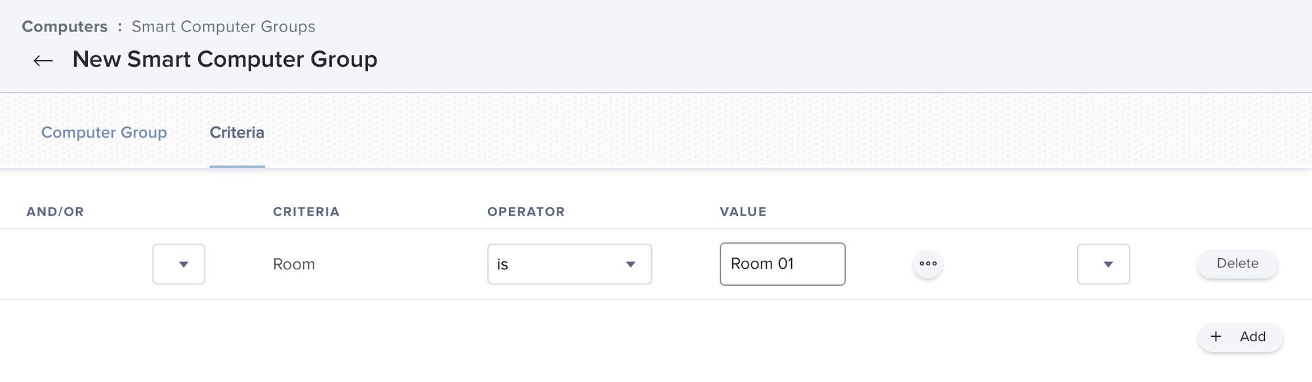Go back using the left arrow icon
Viewport: 1312px width, 382px height.
coord(43,61)
